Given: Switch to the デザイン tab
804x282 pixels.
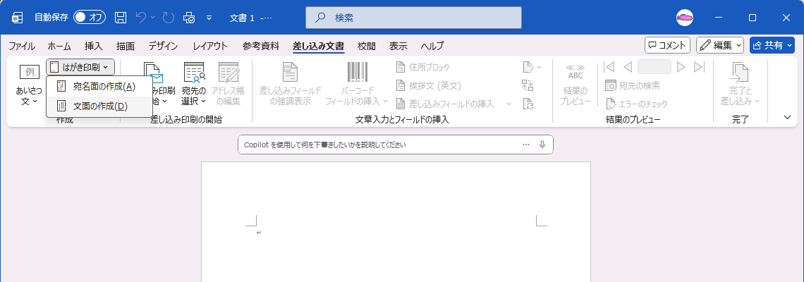Looking at the screenshot, I should click(163, 46).
